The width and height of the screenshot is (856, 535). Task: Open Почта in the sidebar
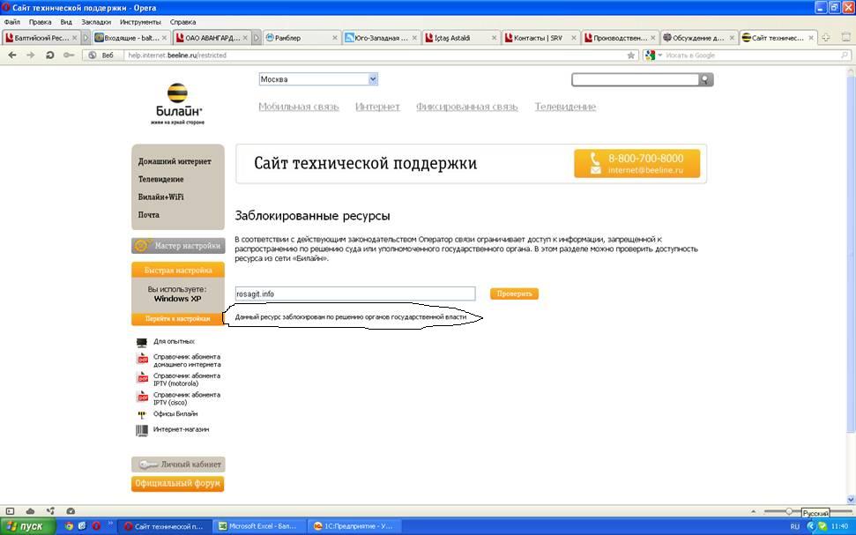[x=148, y=215]
